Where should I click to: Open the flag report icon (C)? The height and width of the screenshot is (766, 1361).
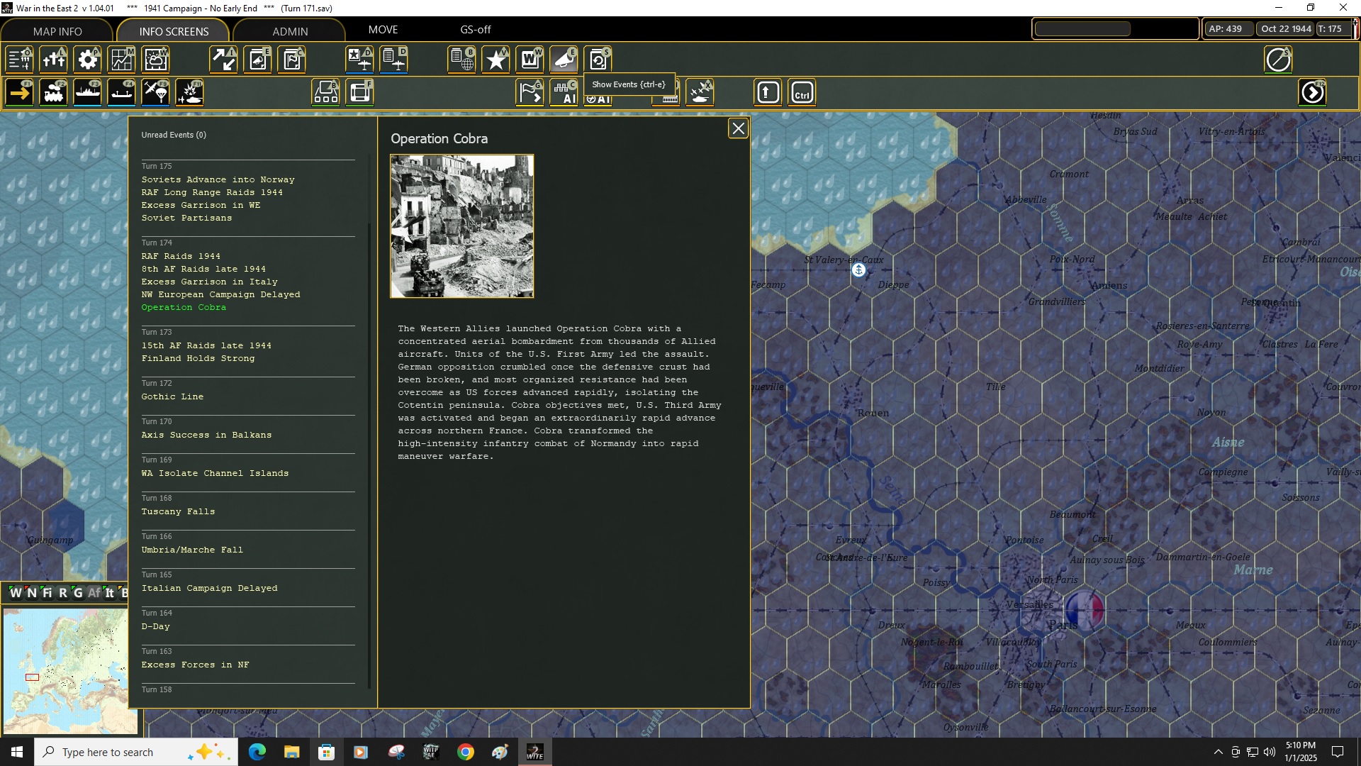click(292, 60)
